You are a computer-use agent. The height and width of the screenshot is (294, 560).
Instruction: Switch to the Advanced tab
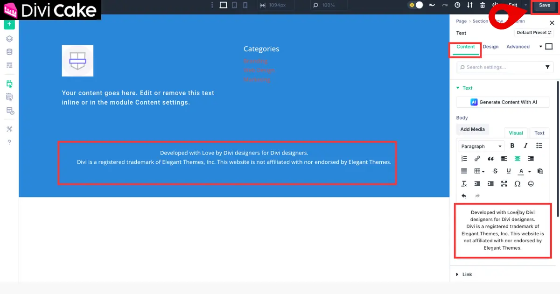pyautogui.click(x=518, y=47)
